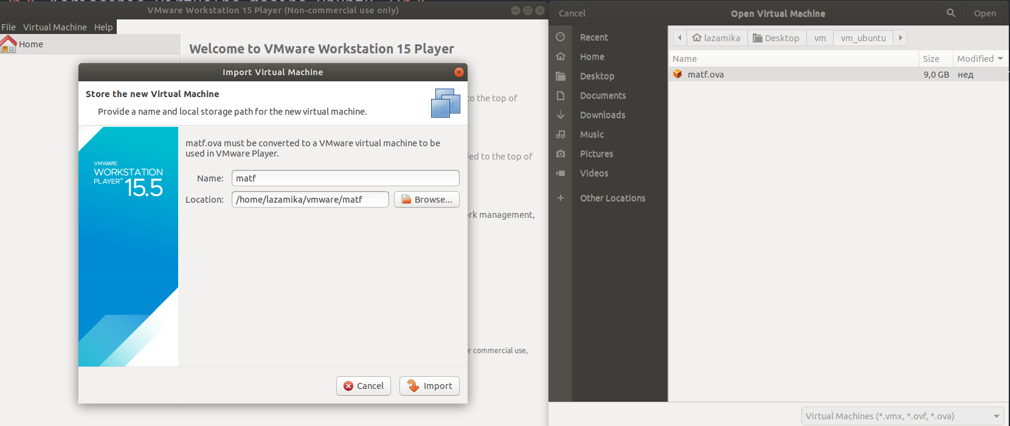Click the VMware Player Home tab icon
The image size is (1010, 426).
(9, 44)
